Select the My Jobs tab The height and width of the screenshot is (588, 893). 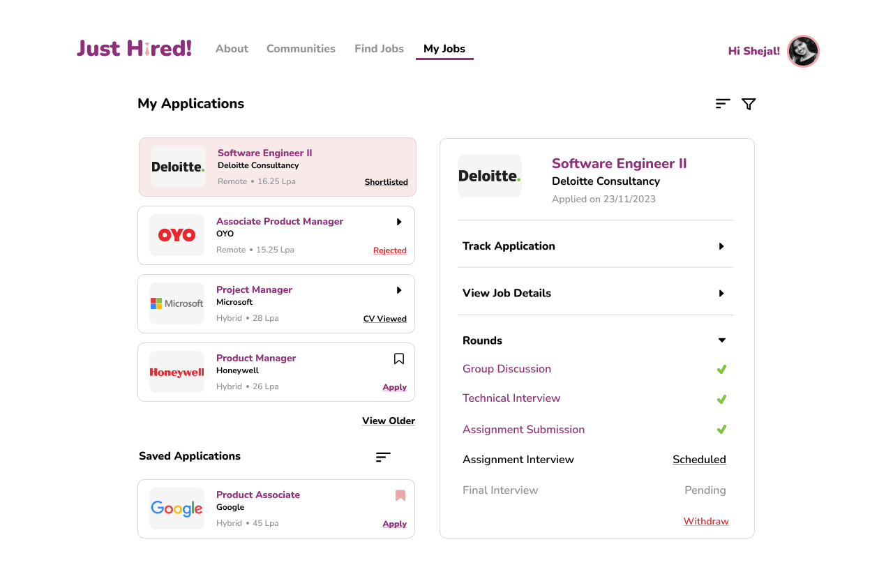pos(444,49)
